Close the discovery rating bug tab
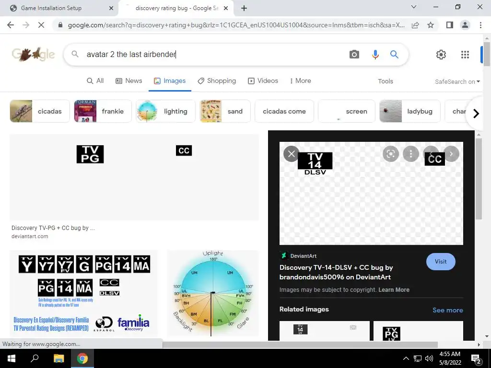This screenshot has width=491, height=368. click(x=226, y=8)
